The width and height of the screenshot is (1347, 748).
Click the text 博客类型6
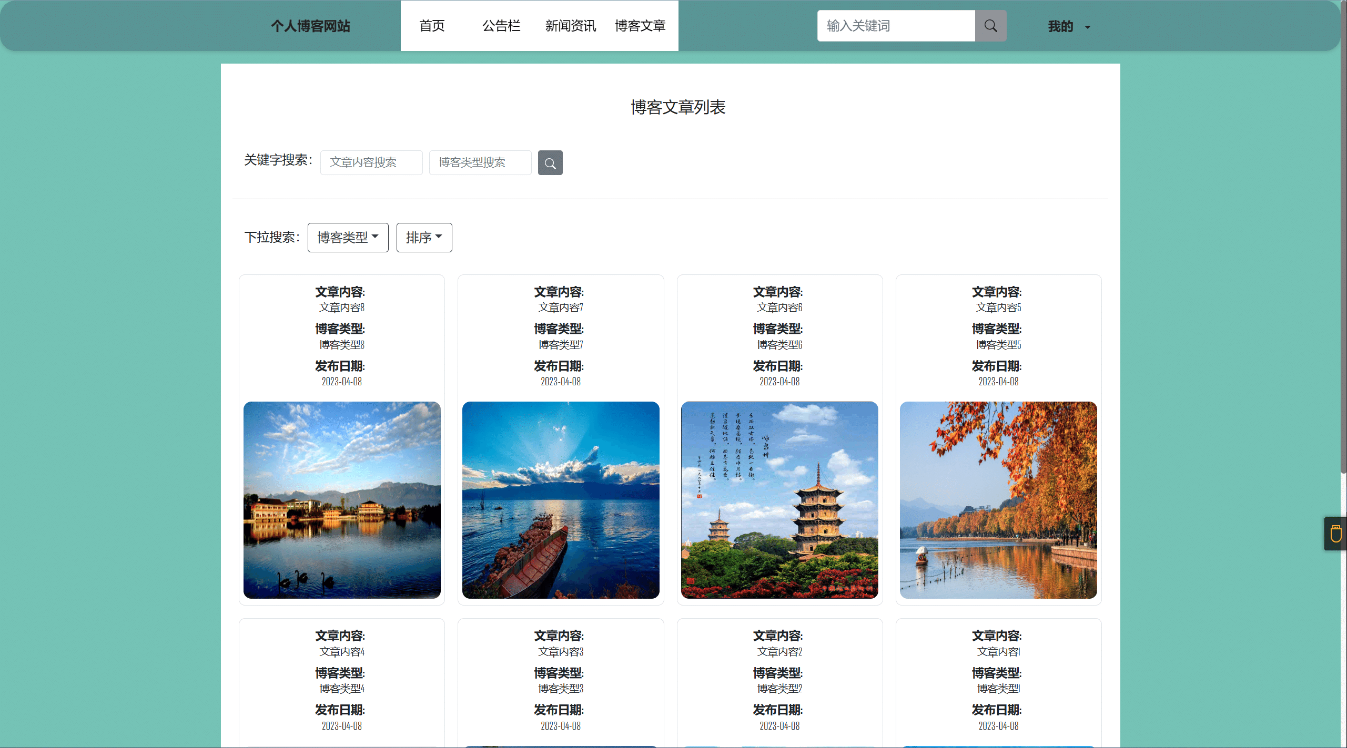pos(779,345)
